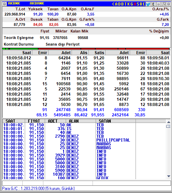Click the 'Kontrat Durumu' label

pyautogui.click(x=19, y=44)
